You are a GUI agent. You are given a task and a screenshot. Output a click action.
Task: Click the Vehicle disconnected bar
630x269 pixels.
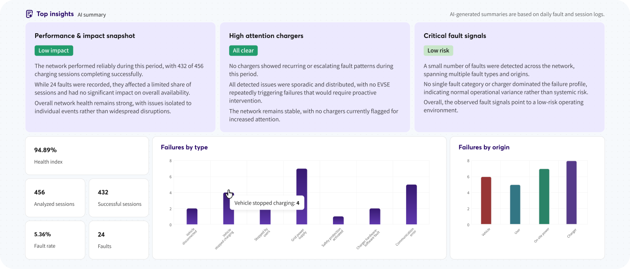click(192, 216)
